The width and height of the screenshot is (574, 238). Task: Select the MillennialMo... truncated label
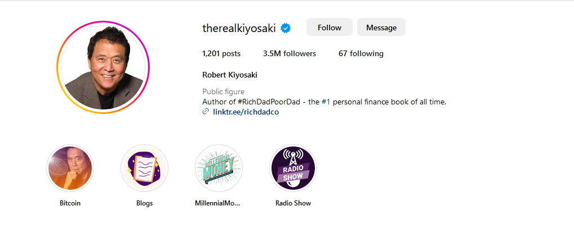tap(218, 203)
